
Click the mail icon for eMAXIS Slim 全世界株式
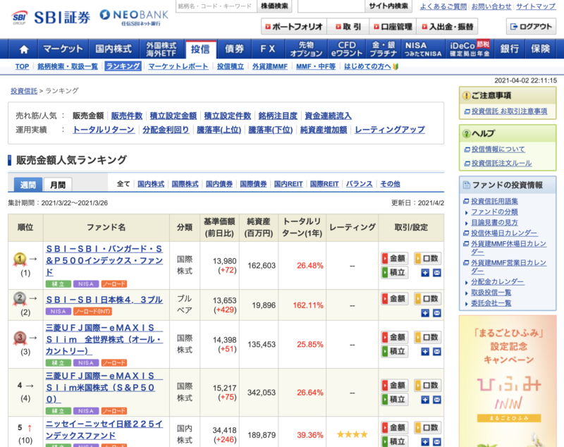tap(436, 352)
